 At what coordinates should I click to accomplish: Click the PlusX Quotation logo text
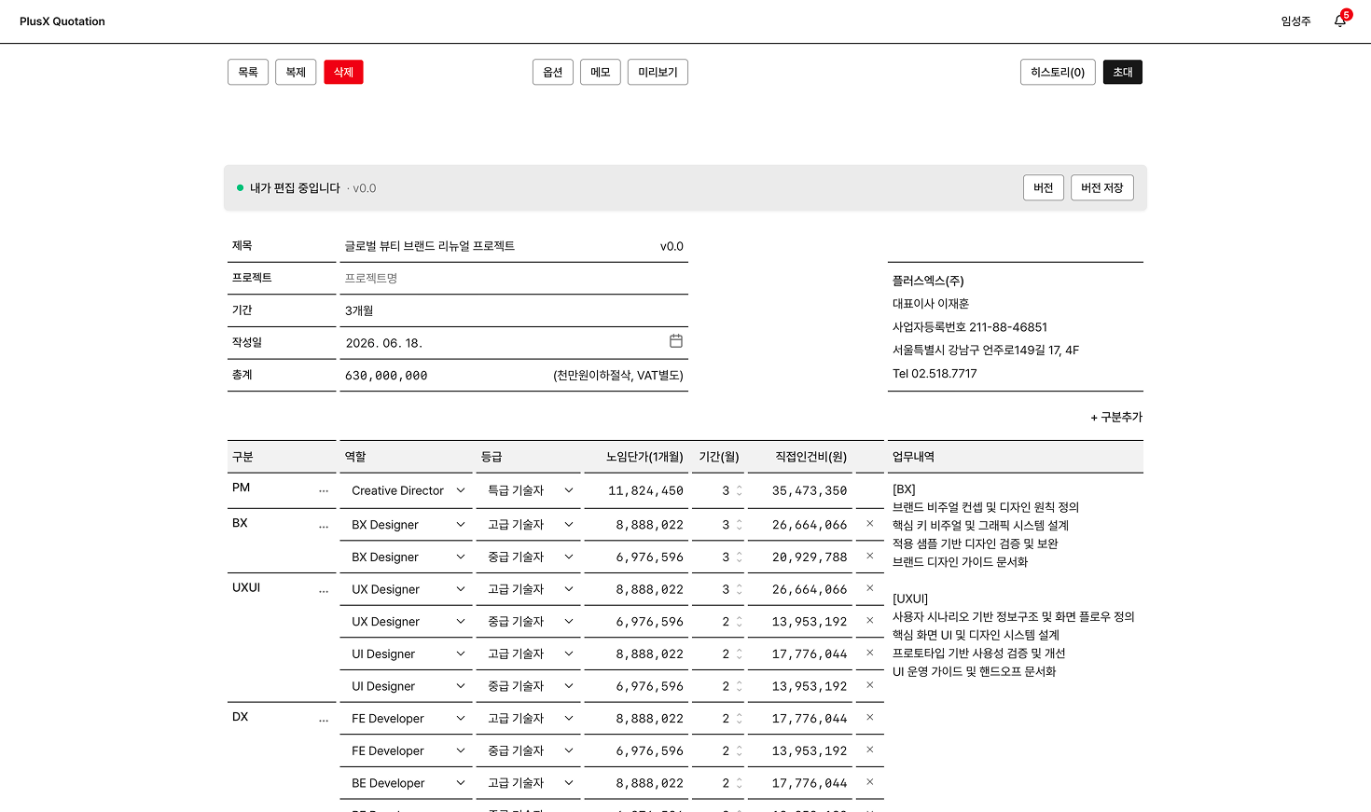62,21
